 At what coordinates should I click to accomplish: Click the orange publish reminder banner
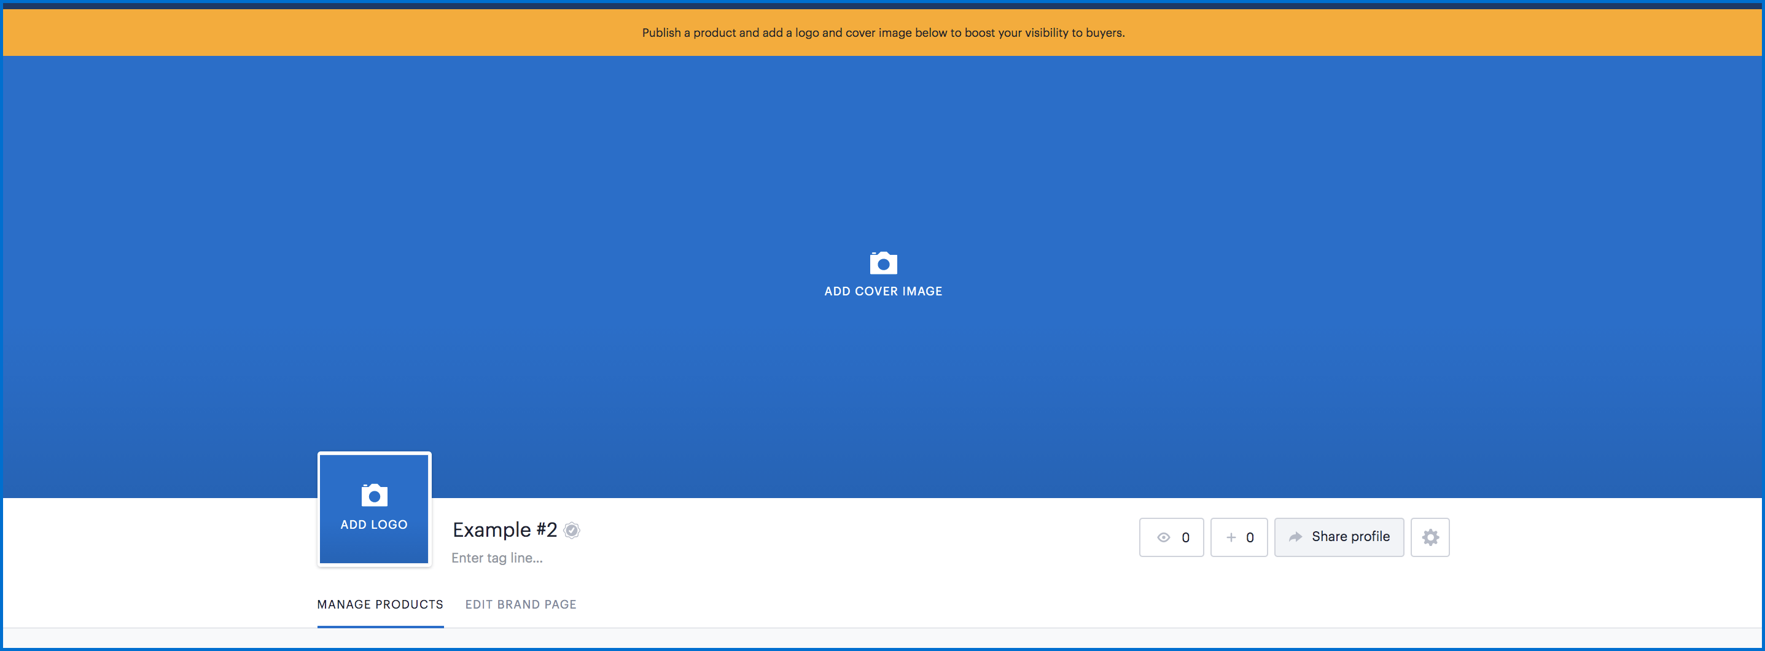coord(882,32)
